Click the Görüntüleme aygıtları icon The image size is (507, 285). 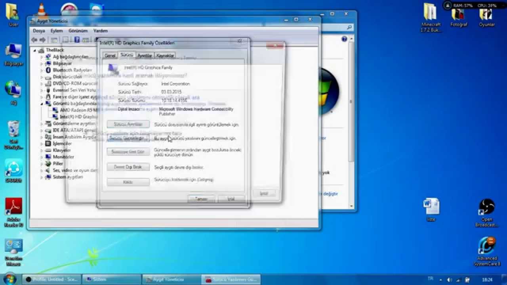[48, 123]
